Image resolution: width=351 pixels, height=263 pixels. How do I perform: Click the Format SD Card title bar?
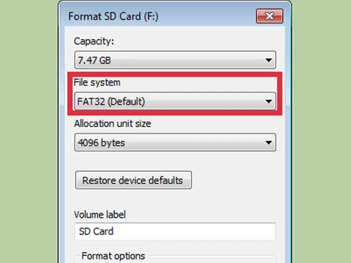(154, 16)
